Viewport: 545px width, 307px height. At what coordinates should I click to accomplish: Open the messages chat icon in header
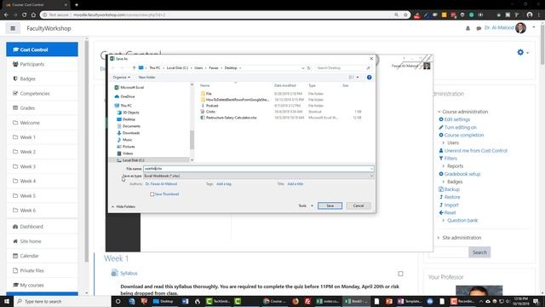click(x=479, y=28)
